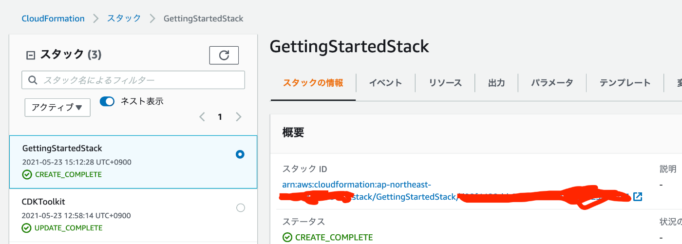Open GettingStartedStack in stack list
This screenshot has height=244, width=682.
click(x=62, y=149)
